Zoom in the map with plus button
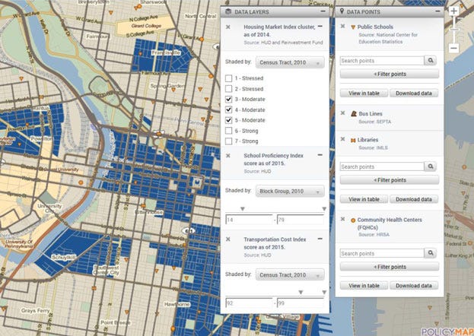 click(453, 11)
